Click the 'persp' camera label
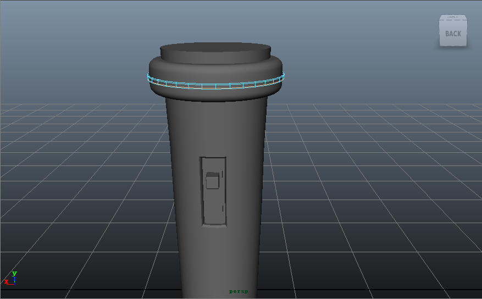482x299 pixels. coord(238,291)
